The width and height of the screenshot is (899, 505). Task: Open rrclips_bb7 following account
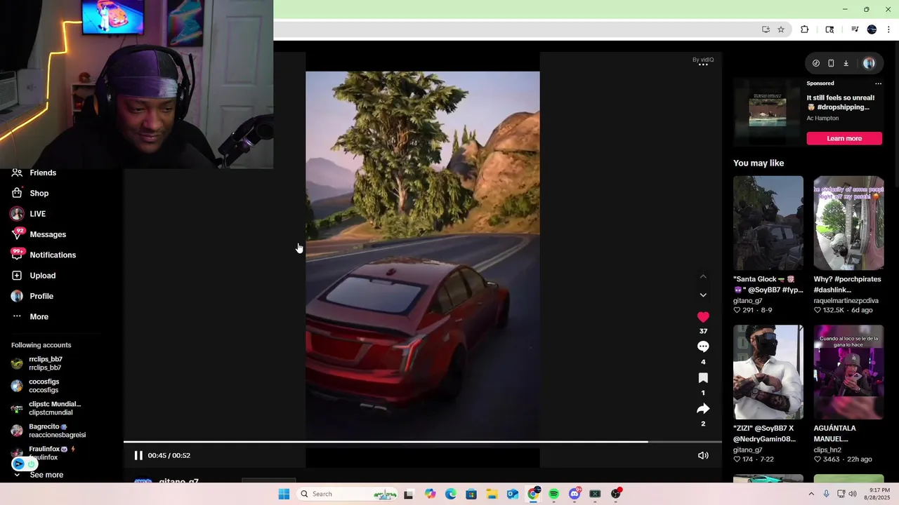(46, 363)
